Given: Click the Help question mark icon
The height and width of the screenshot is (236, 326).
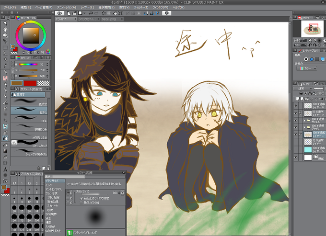Looking at the screenshot, I should tap(166, 13).
